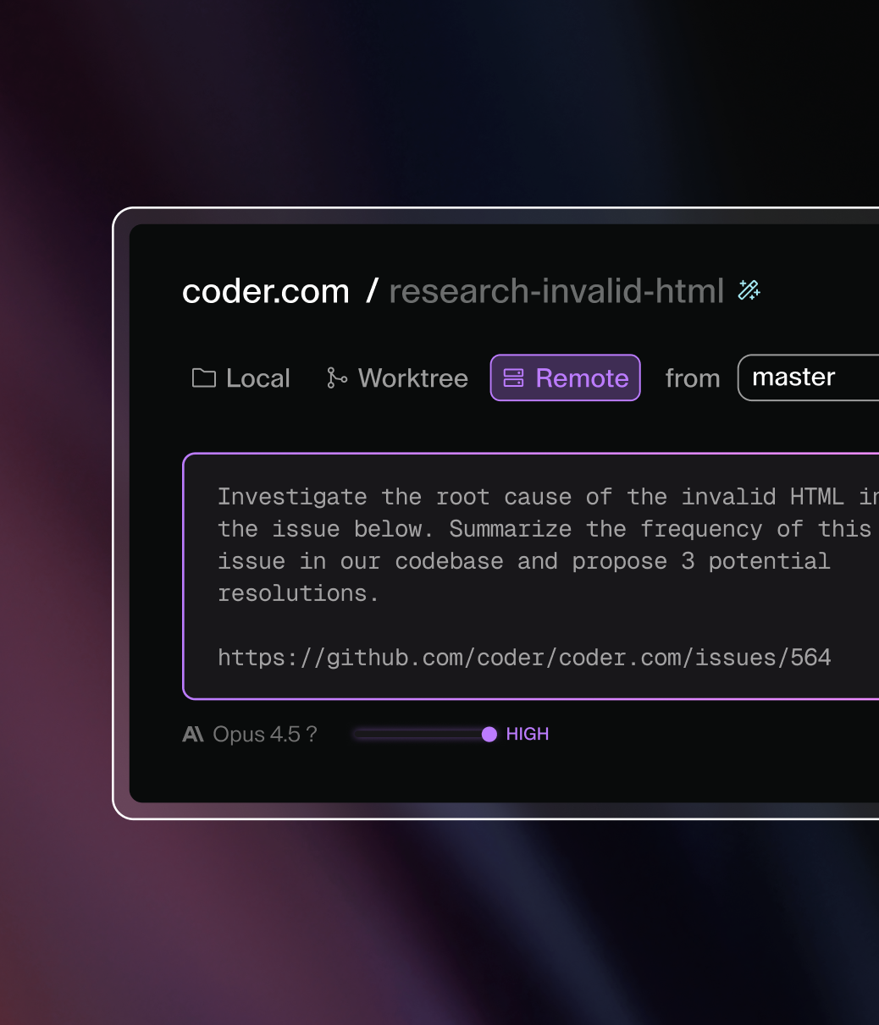Click the word "resolutions." in the prompt
The image size is (879, 1025).
click(x=298, y=593)
